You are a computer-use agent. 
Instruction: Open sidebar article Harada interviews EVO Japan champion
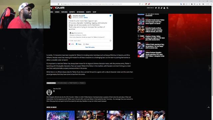tap(155, 55)
